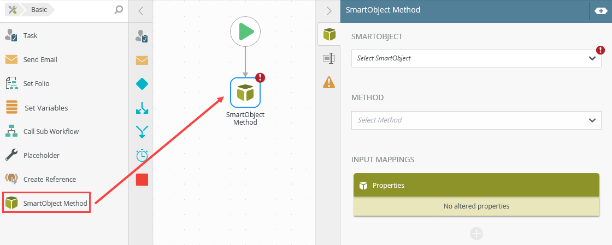The image size is (612, 245).
Task: Collapse the toolbox with the left chevron
Action: tap(141, 11)
